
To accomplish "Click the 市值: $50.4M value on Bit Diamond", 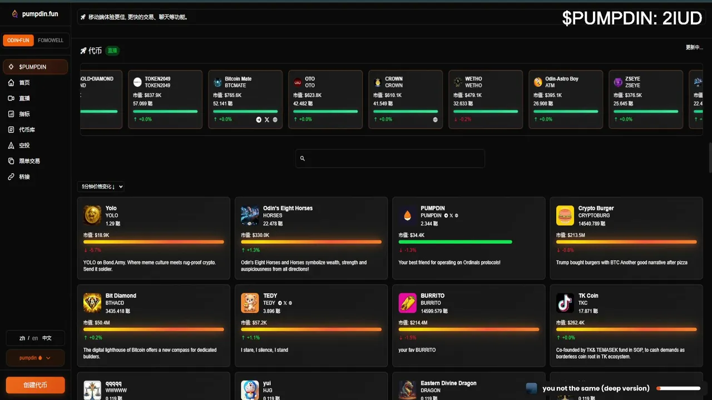I will [96, 323].
